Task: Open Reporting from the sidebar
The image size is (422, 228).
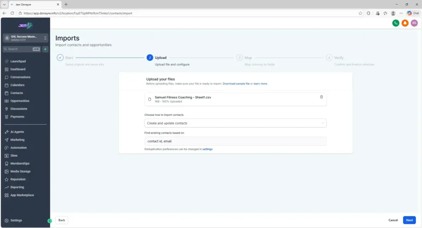Action: (x=17, y=187)
